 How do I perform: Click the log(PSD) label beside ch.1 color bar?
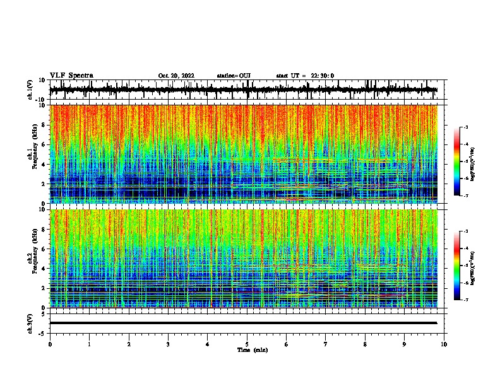(473, 165)
